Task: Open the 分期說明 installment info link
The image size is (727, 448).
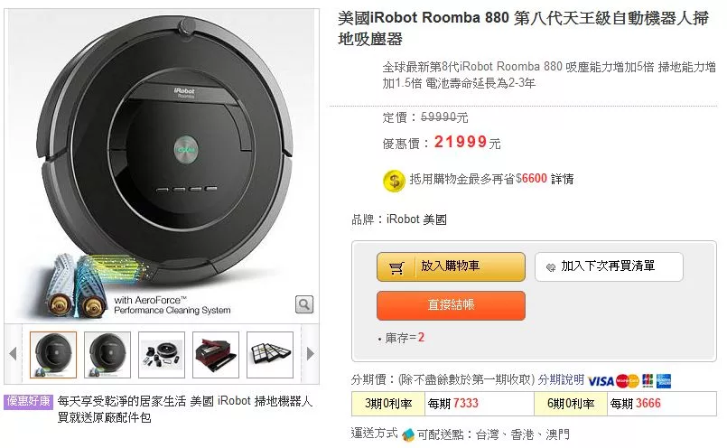Action: (x=561, y=379)
